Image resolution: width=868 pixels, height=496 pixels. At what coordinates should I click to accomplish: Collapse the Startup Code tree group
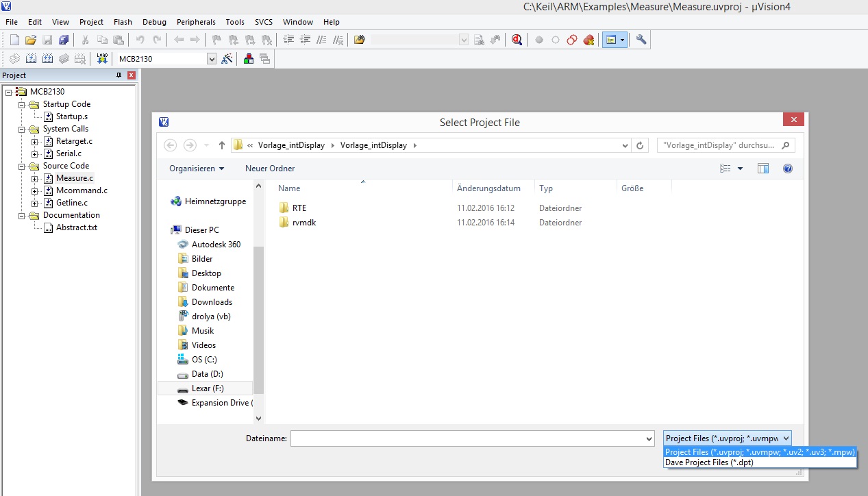pos(22,104)
